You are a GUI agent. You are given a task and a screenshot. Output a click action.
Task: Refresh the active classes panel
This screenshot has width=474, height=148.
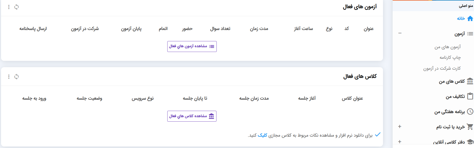16,77
